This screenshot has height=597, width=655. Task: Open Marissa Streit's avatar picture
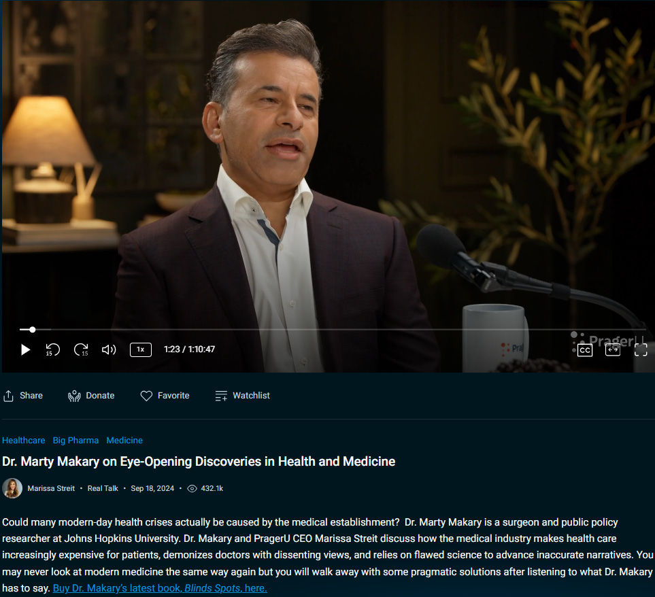[x=12, y=488]
